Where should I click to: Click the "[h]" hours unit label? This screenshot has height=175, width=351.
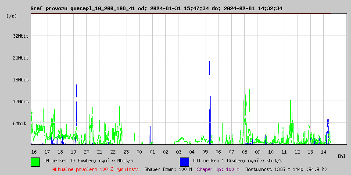(x=341, y=156)
